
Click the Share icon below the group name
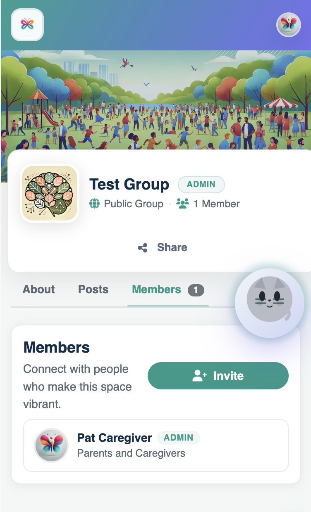click(142, 247)
